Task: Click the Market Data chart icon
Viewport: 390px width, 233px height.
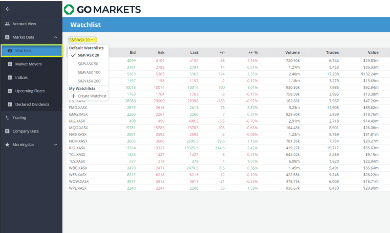Action: (x=7, y=37)
